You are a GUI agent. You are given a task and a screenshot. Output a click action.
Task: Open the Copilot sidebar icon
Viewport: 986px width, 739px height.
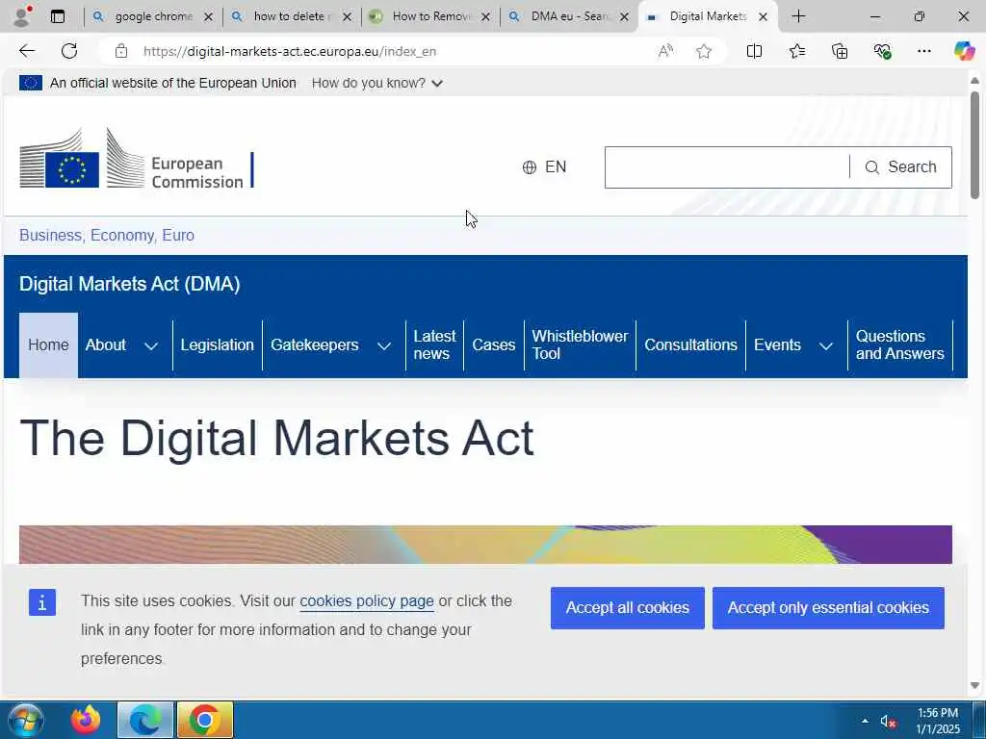(x=964, y=51)
